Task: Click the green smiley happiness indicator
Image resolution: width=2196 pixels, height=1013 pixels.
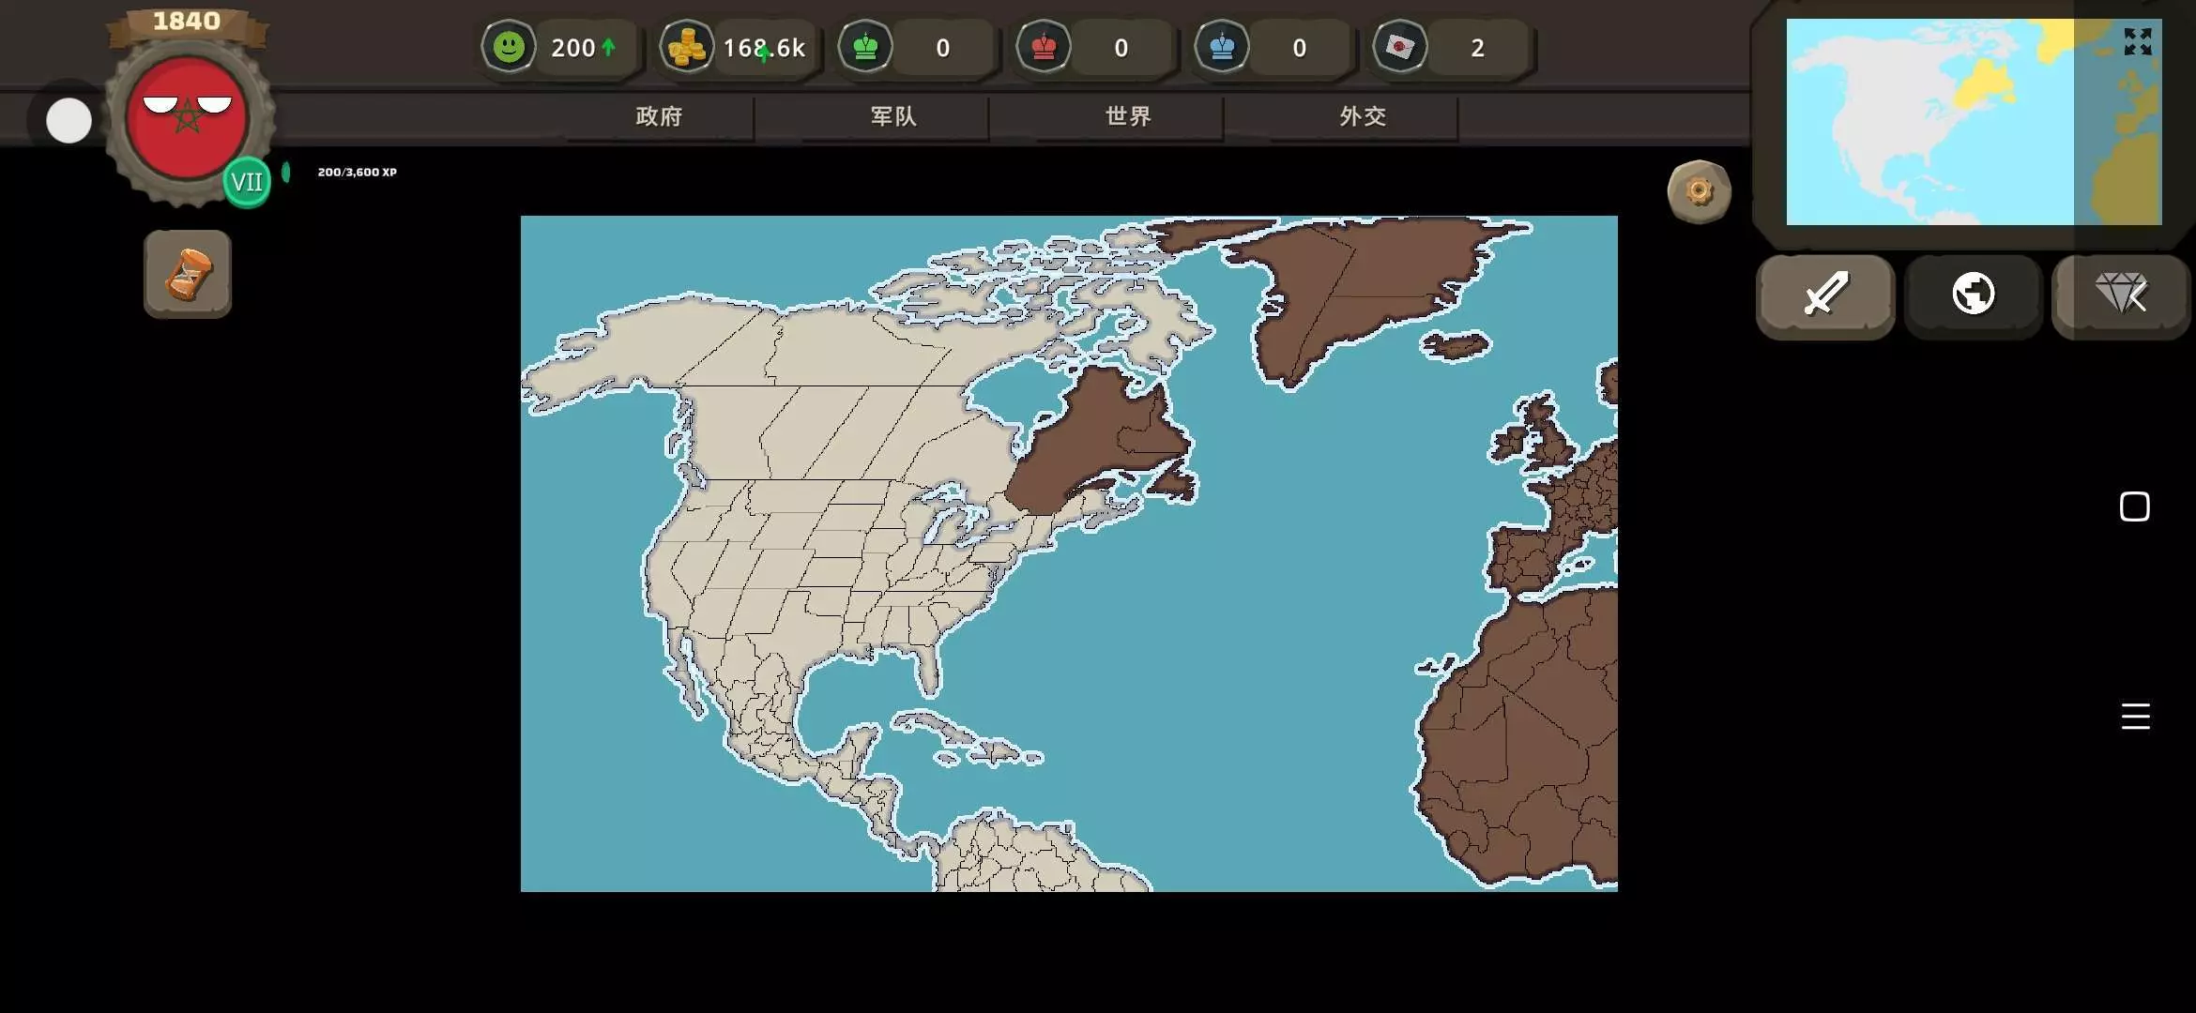Action: click(x=509, y=47)
